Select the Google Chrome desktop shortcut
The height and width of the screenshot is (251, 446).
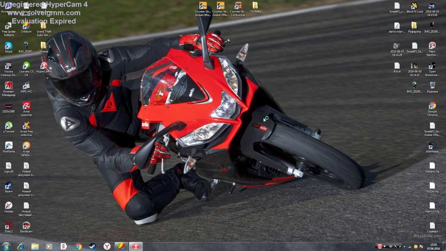click(x=432, y=106)
